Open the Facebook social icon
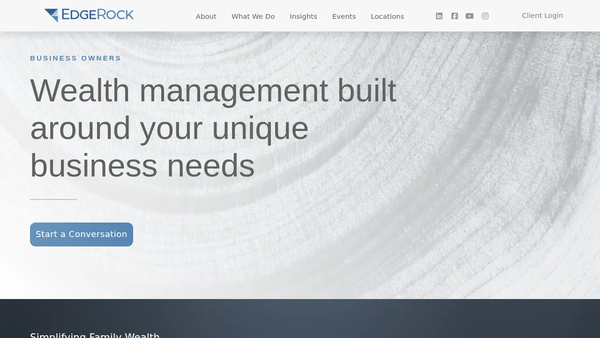600x338 pixels. coord(455,16)
